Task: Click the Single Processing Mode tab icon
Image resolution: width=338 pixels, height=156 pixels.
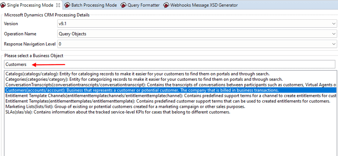Action: coord(3,5)
